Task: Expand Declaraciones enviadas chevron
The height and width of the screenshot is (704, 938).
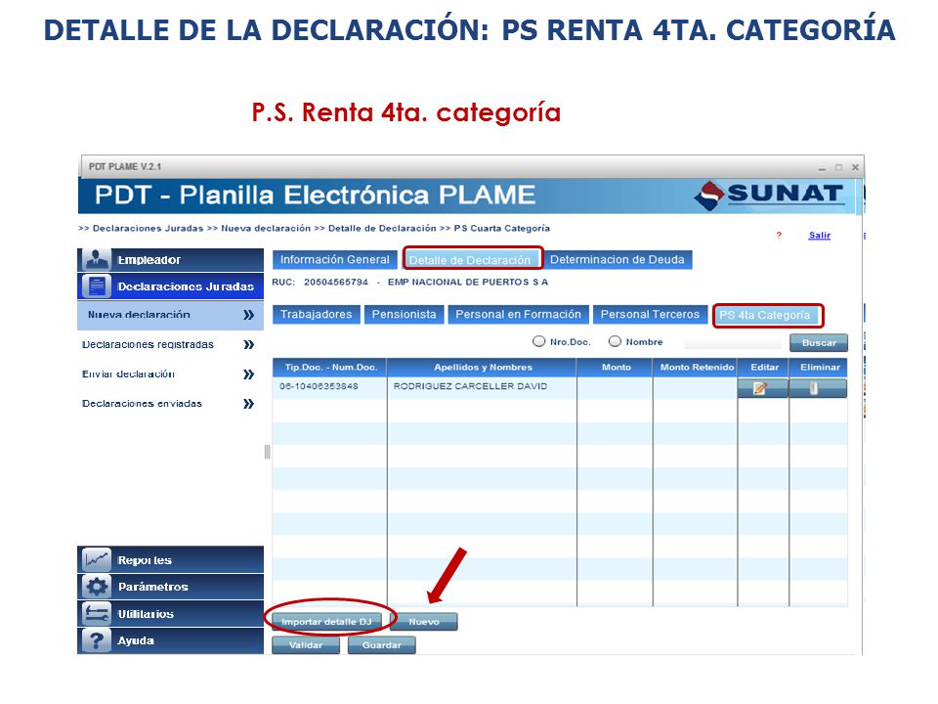Action: tap(248, 404)
